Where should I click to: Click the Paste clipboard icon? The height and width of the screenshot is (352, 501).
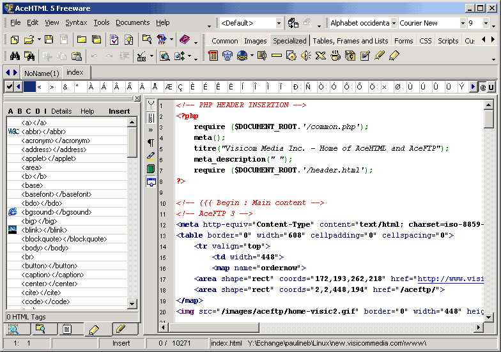pyautogui.click(x=77, y=56)
